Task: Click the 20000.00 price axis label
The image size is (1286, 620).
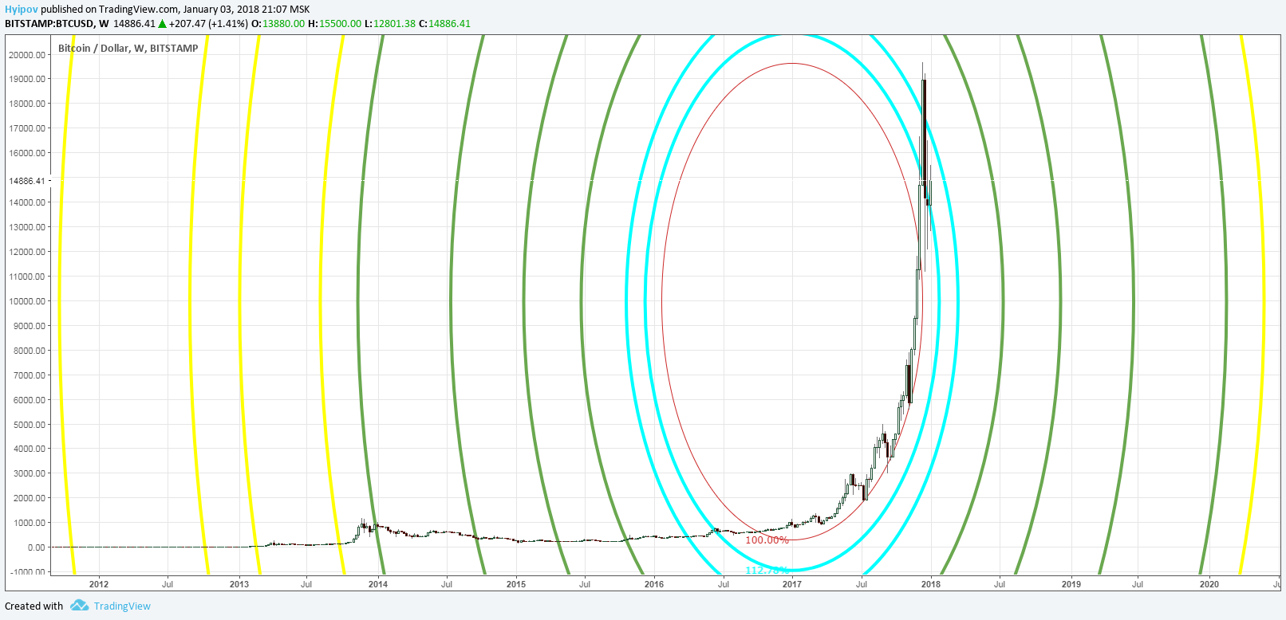Action: tap(27, 54)
